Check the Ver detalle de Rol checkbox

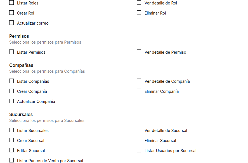(x=139, y=3)
